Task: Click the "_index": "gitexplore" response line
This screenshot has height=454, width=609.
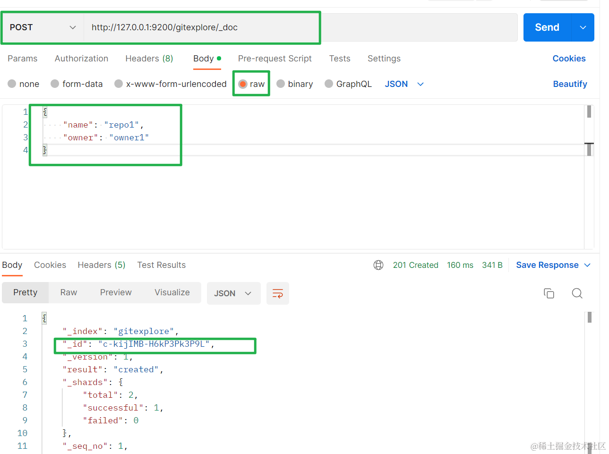Action: tap(120, 331)
